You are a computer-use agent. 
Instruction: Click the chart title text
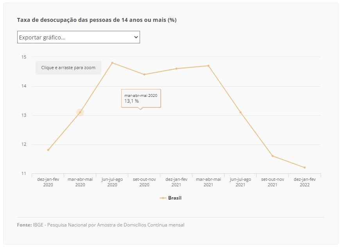(x=97, y=20)
